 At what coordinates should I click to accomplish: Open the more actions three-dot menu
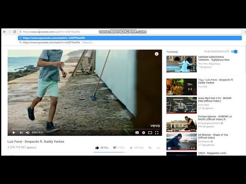[x=158, y=148]
